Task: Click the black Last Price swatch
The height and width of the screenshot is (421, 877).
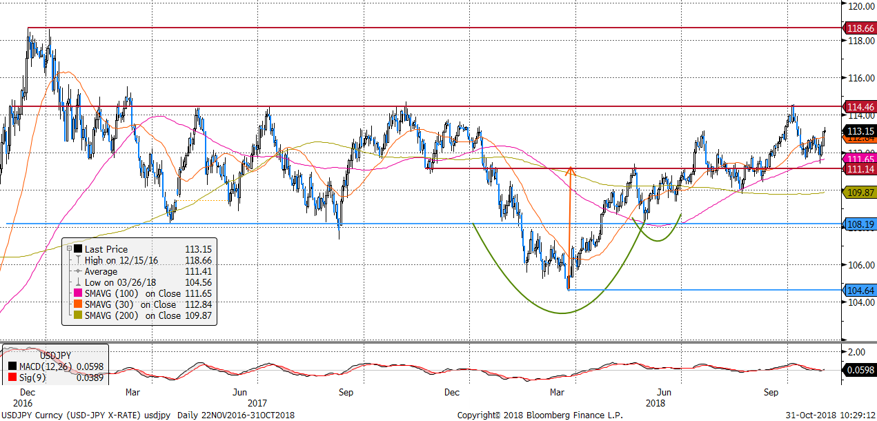Action: [79, 248]
